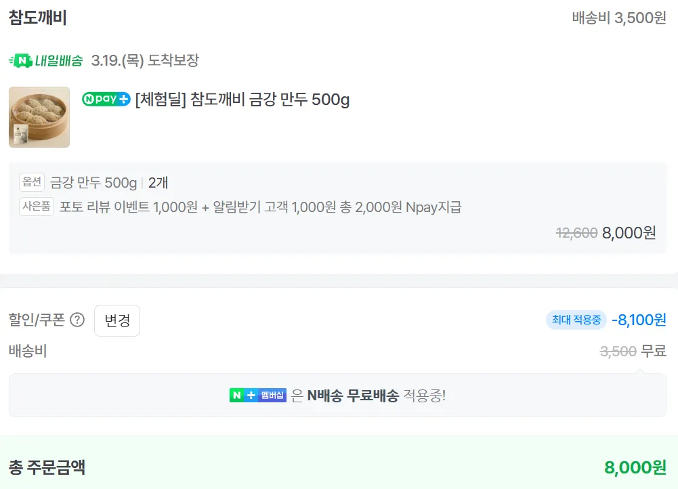Click the 총 주문금액 label
Viewport: 678px width, 489px height.
pyautogui.click(x=47, y=467)
